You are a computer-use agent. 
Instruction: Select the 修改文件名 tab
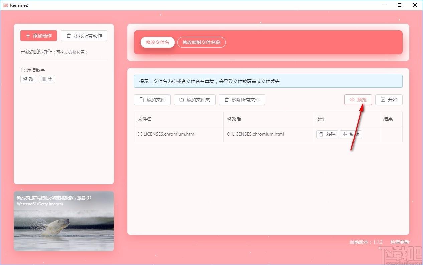pos(158,42)
